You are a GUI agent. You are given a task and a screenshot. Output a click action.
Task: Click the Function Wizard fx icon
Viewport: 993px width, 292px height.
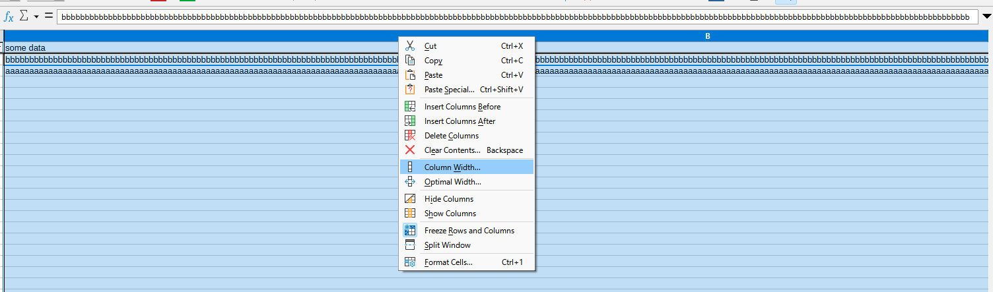click(x=9, y=16)
